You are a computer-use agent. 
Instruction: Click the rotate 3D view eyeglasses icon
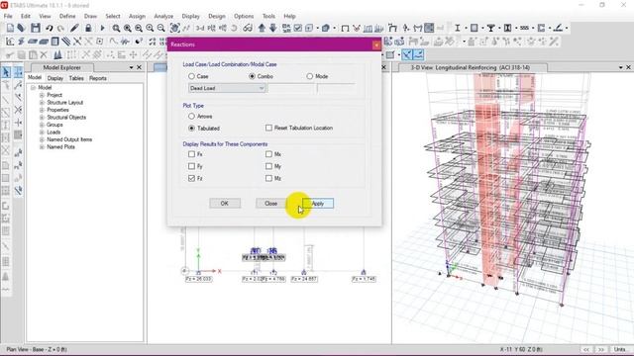[x=248, y=28]
